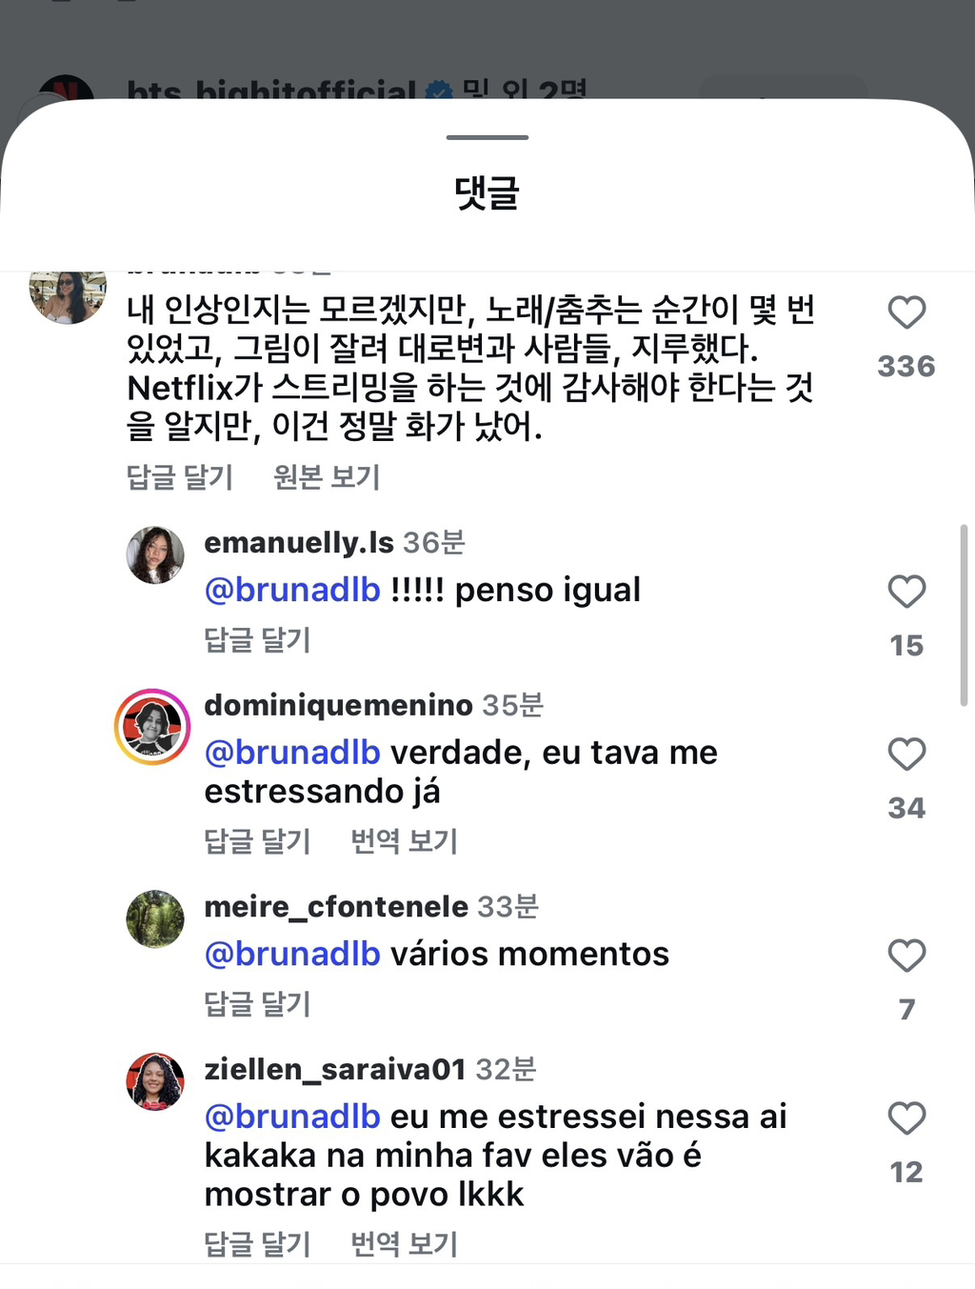Image resolution: width=975 pixels, height=1289 pixels.
Task: Tap heart on meire_cfontenele's reply
Action: pyautogui.click(x=905, y=956)
